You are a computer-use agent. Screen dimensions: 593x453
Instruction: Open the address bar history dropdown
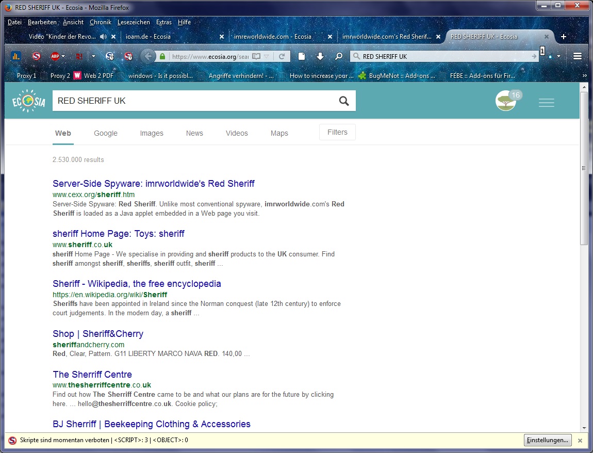click(x=267, y=56)
